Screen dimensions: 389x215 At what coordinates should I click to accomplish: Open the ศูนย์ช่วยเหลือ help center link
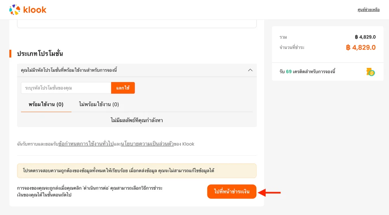(368, 10)
